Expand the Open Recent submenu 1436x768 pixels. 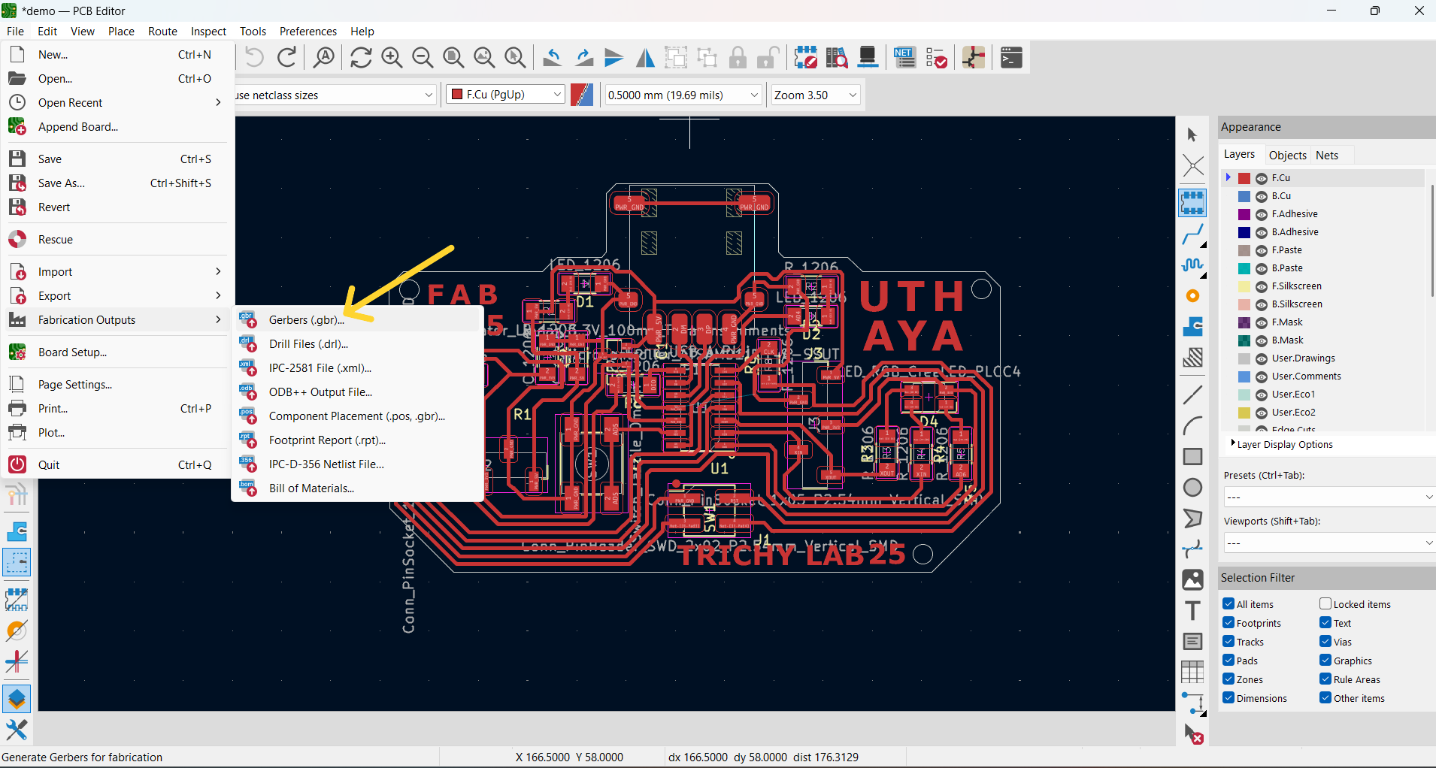pyautogui.click(x=117, y=102)
